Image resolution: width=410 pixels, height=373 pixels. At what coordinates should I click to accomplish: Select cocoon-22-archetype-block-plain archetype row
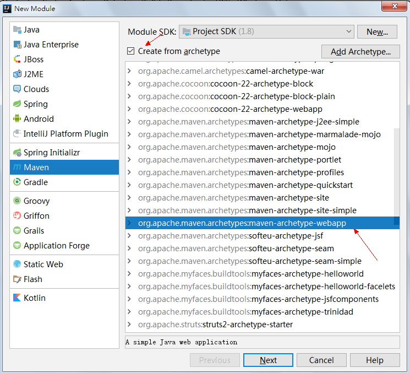(x=263, y=96)
